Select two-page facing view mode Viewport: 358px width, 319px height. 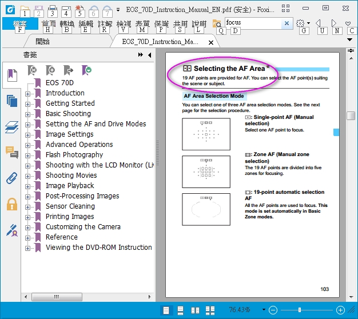(195, 310)
